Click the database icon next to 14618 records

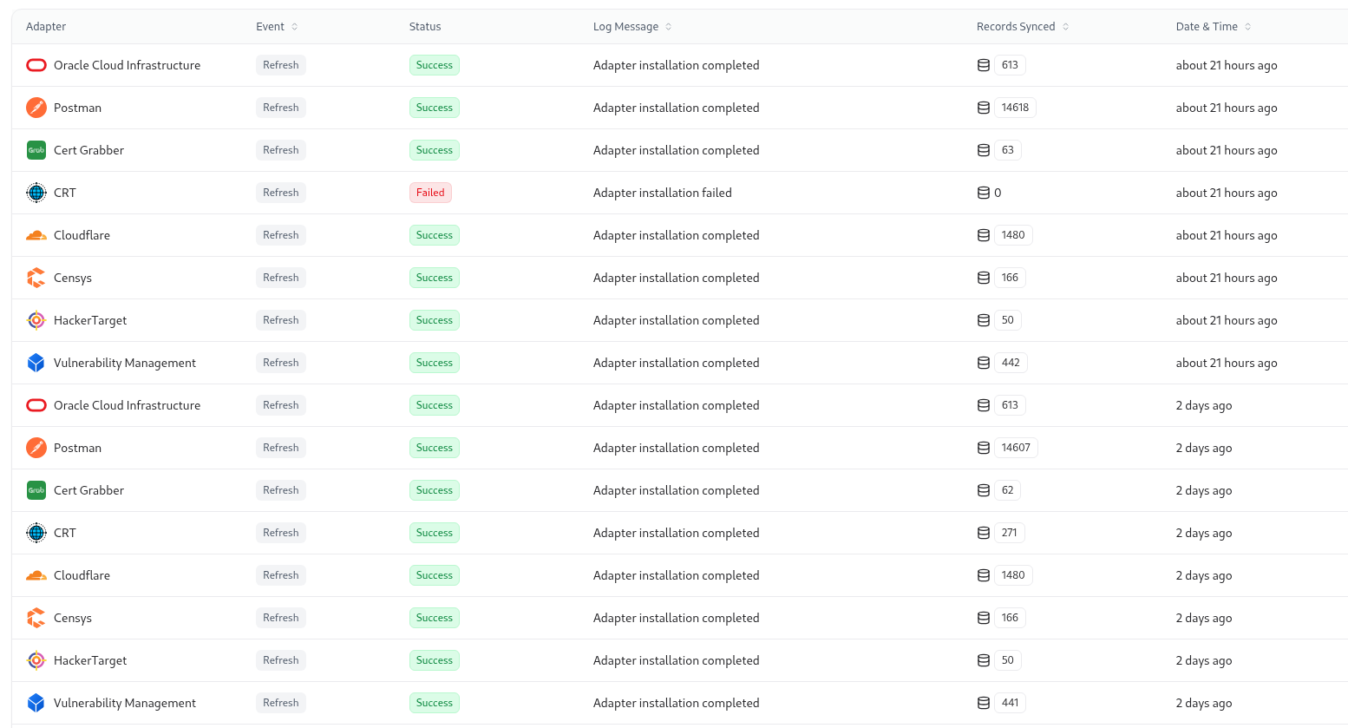pyautogui.click(x=984, y=108)
